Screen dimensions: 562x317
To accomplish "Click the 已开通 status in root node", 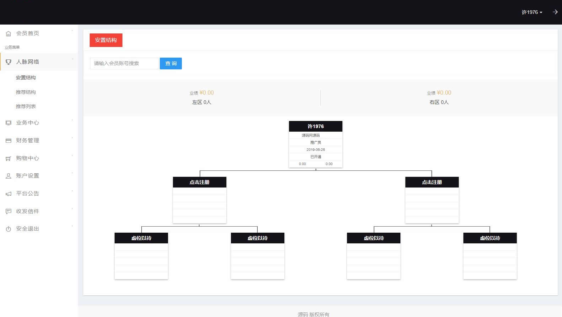I will coord(316,157).
